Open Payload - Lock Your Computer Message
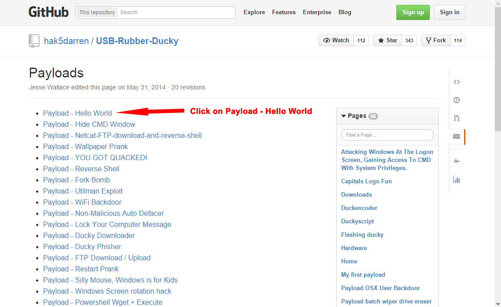 (x=107, y=225)
